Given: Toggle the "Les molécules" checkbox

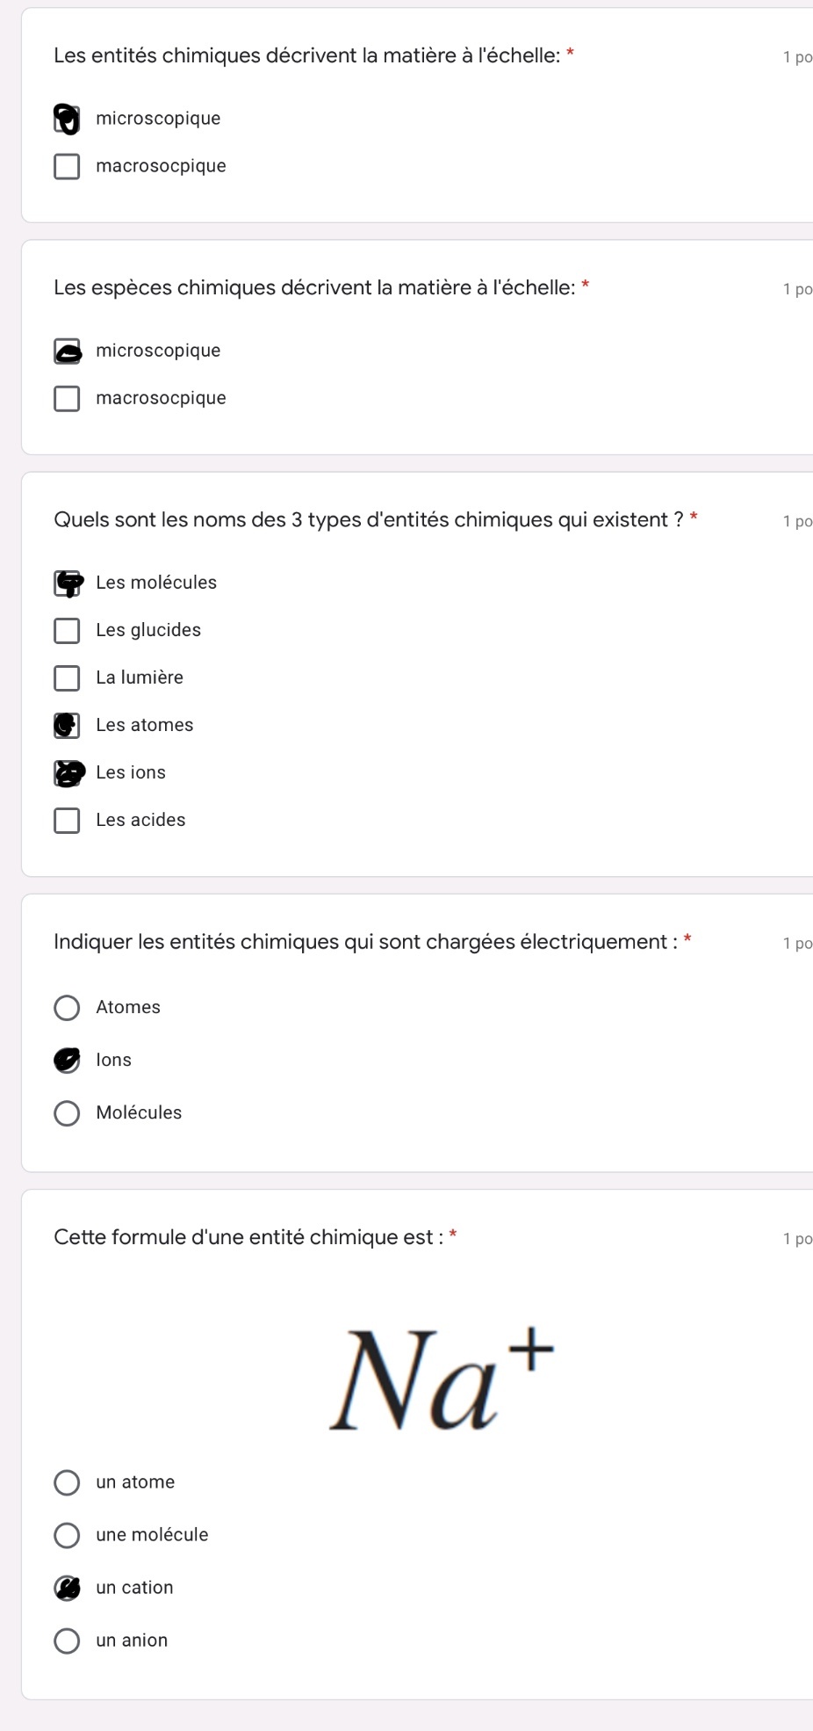Looking at the screenshot, I should pos(67,583).
